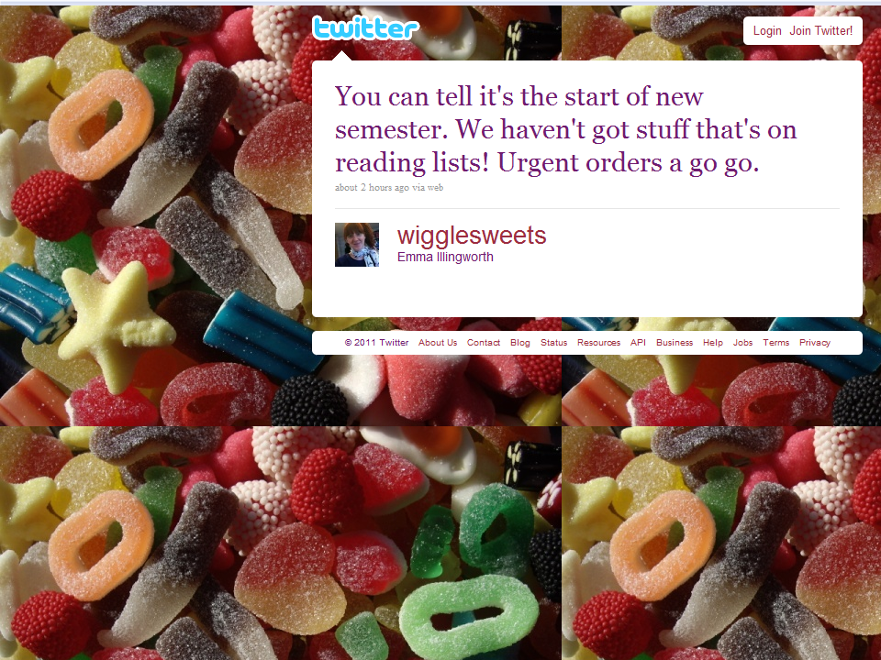Open the Help footer link
The height and width of the screenshot is (660, 881).
(713, 342)
